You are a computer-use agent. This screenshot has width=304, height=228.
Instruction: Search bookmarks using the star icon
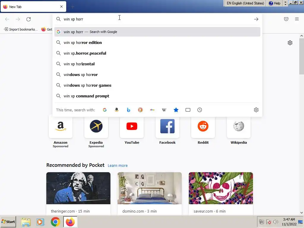[x=176, y=110]
